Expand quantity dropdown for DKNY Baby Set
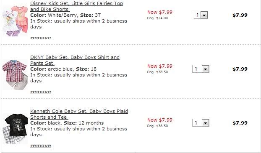 point(206,69)
